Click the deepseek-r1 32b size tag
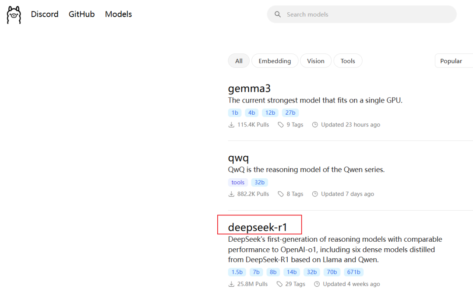473x296 pixels. pyautogui.click(x=312, y=272)
